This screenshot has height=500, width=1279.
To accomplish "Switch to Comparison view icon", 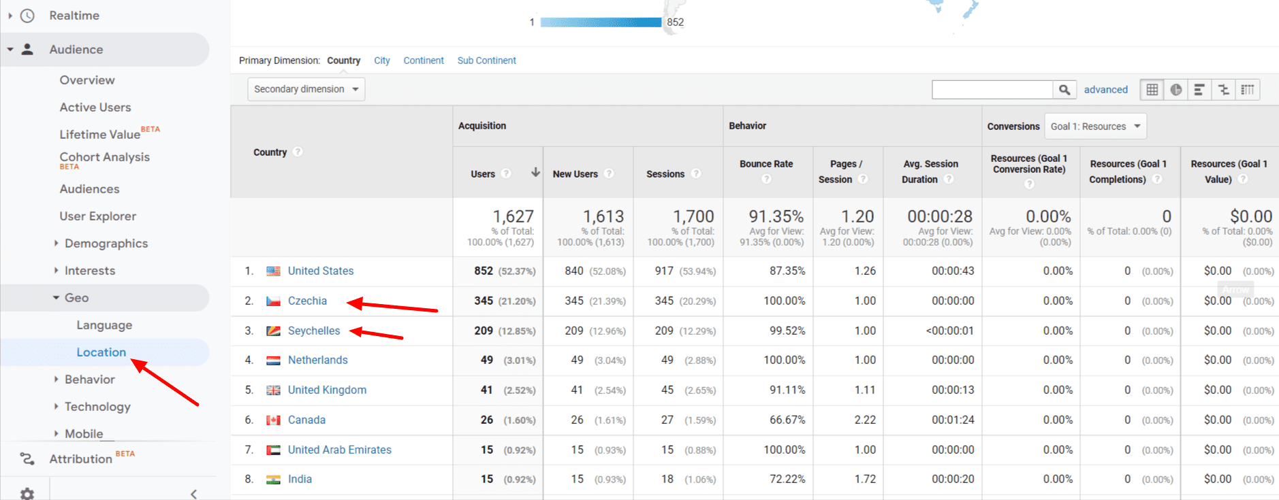I will [x=1223, y=89].
